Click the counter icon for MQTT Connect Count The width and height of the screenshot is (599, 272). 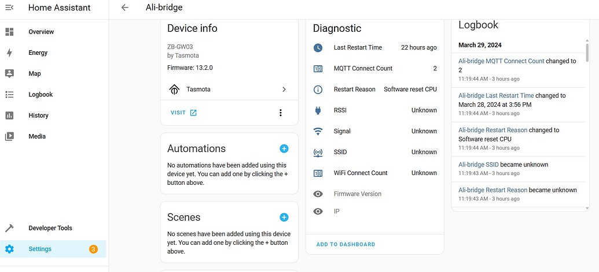(x=318, y=69)
